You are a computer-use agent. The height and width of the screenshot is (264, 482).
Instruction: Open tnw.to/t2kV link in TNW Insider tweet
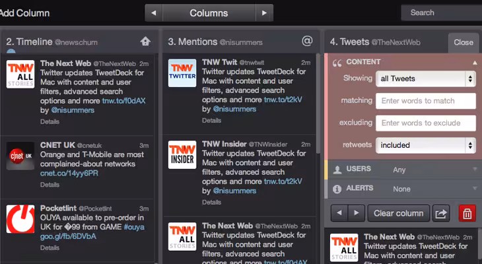coord(283,181)
